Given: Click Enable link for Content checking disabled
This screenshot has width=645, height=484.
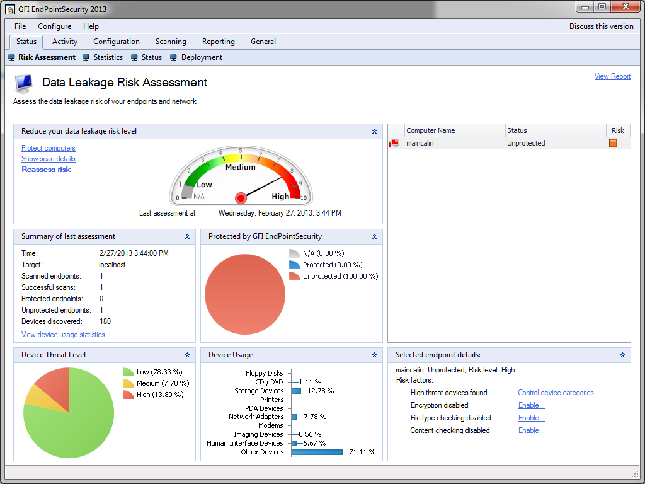Looking at the screenshot, I should pos(532,430).
